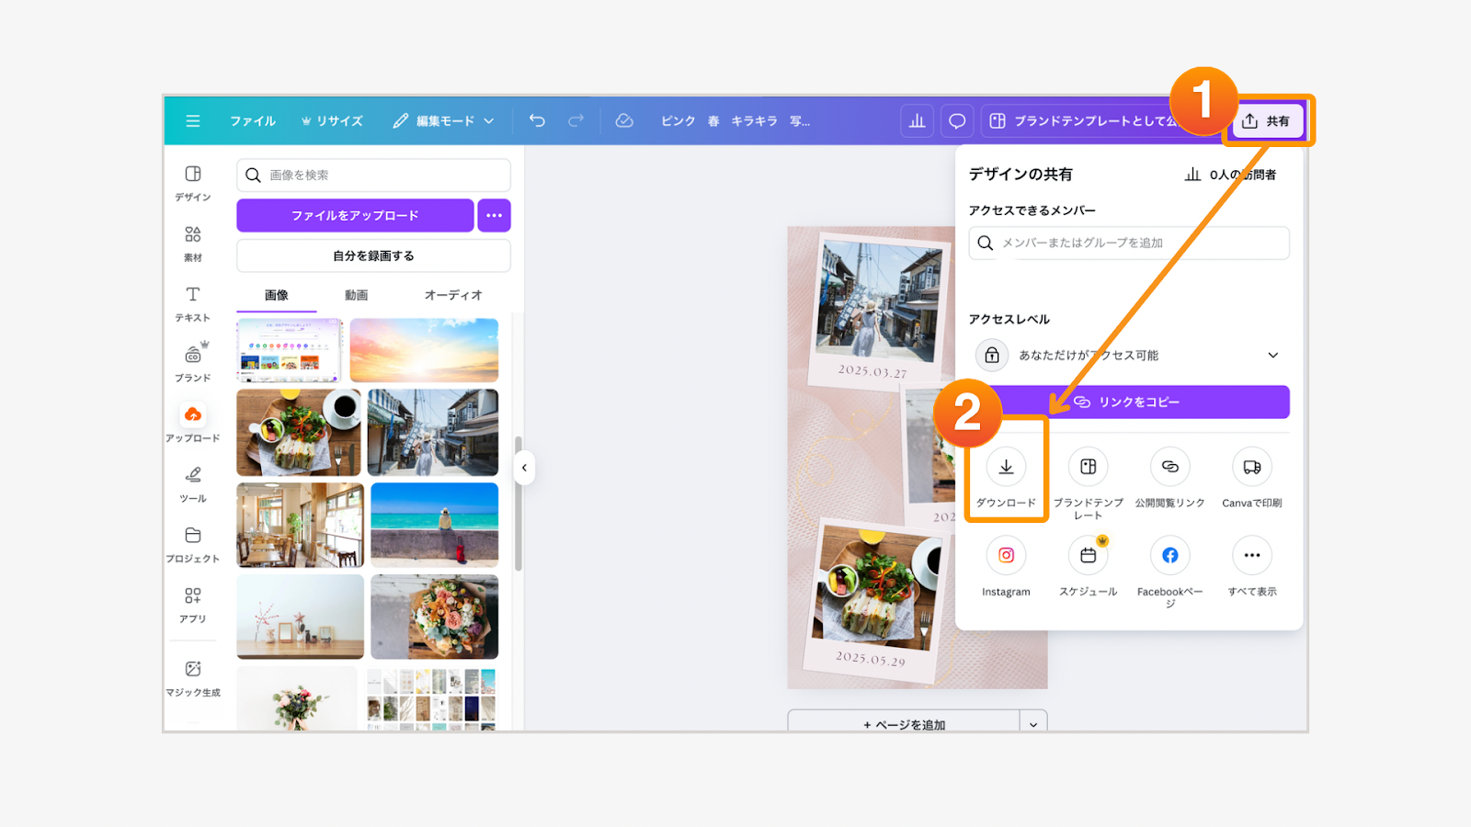Select the flower bouquet image thumbnail
Screen dimensions: 1471x827
pos(435,617)
